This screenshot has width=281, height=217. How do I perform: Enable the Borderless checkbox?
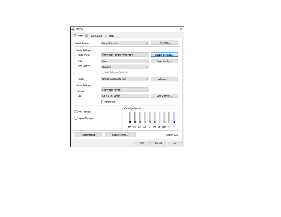click(103, 102)
